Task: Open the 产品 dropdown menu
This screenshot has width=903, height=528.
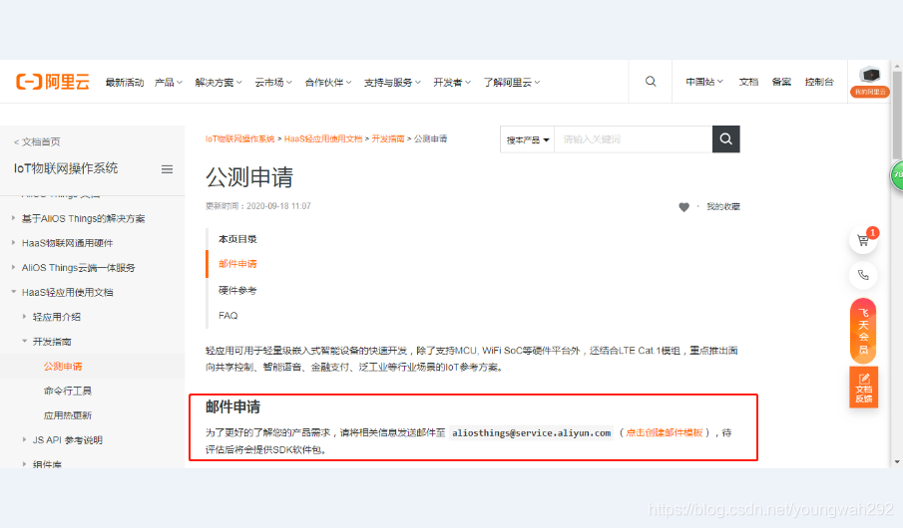Action: pyautogui.click(x=169, y=83)
